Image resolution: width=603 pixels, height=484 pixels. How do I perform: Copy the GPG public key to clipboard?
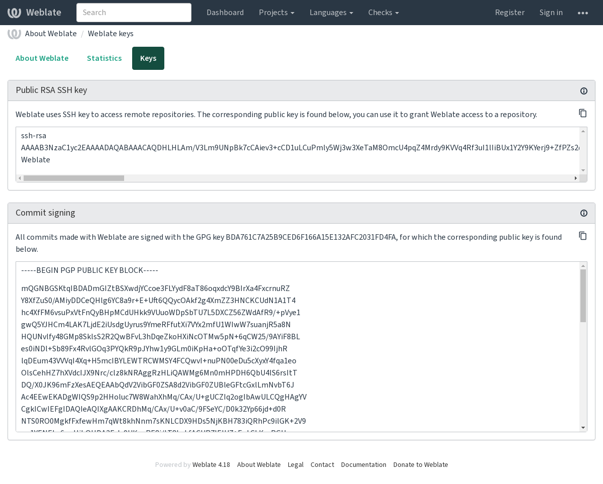[x=583, y=236]
